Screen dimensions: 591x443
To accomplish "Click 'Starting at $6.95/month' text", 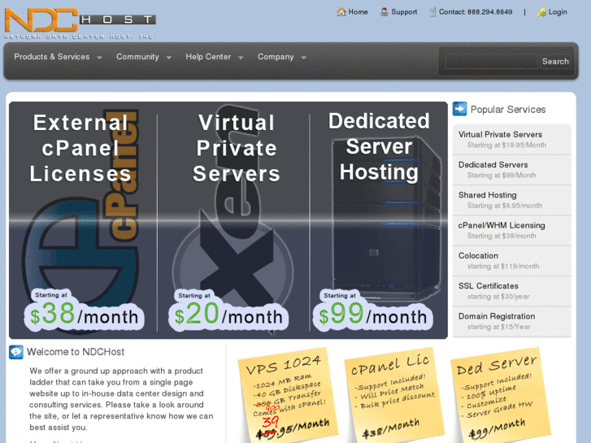I will pos(505,206).
